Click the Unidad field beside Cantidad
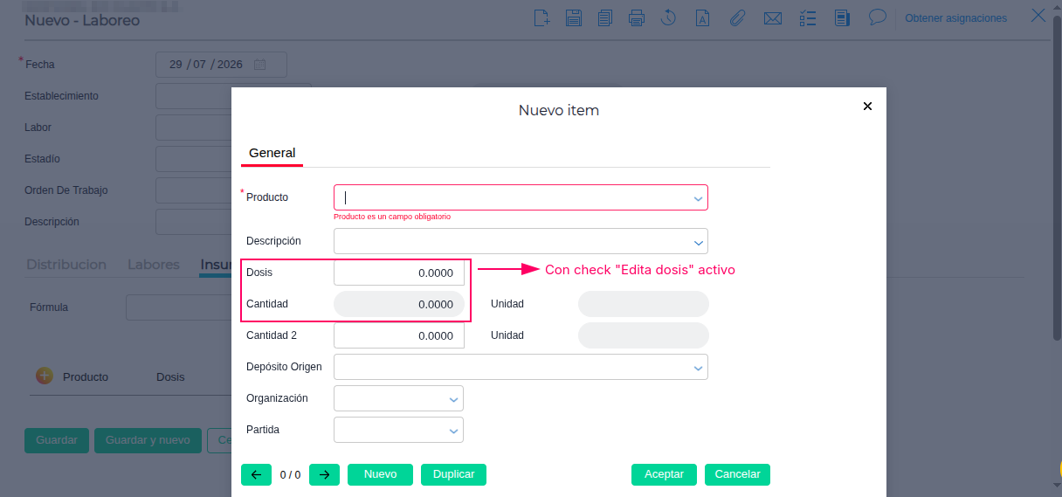 point(644,304)
